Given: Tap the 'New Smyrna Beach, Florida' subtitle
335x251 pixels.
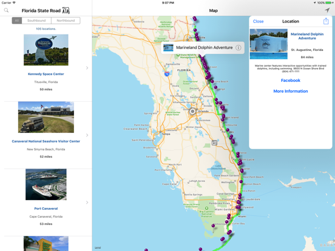Looking at the screenshot, I should [x=46, y=149].
